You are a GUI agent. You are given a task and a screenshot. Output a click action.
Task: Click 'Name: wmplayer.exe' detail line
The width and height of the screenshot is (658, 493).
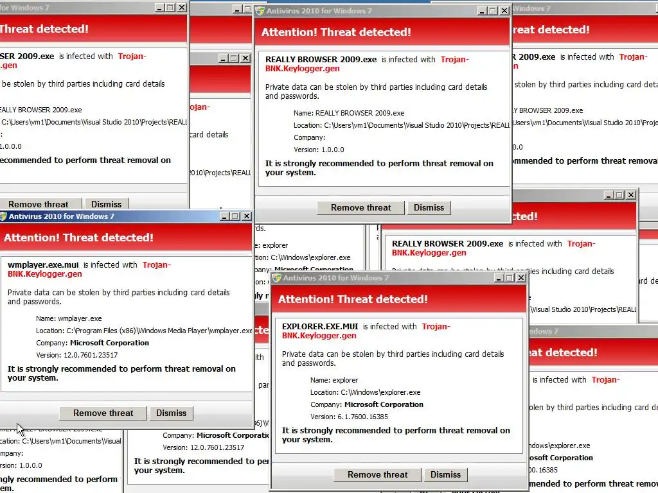tap(69, 318)
